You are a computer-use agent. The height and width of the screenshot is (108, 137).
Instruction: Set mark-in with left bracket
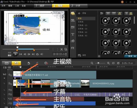click(53, 49)
